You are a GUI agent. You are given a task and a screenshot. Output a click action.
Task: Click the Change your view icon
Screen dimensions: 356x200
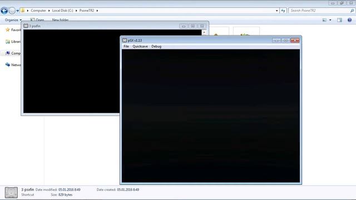pyautogui.click(x=324, y=20)
